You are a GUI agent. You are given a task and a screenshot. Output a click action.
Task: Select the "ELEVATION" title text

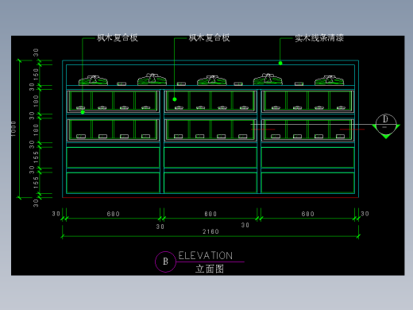[206, 256]
